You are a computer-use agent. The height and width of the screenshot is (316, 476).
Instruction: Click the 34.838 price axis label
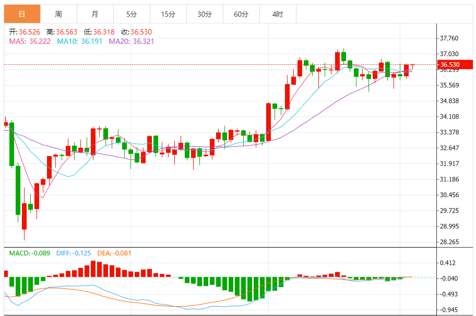tap(449, 101)
